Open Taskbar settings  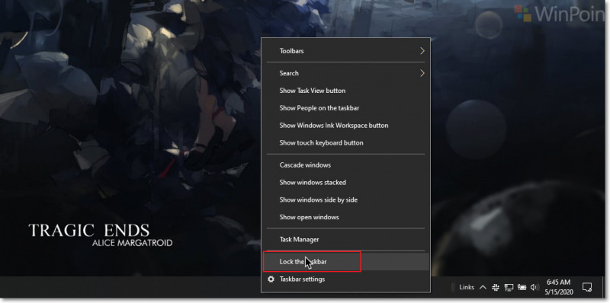coord(345,279)
